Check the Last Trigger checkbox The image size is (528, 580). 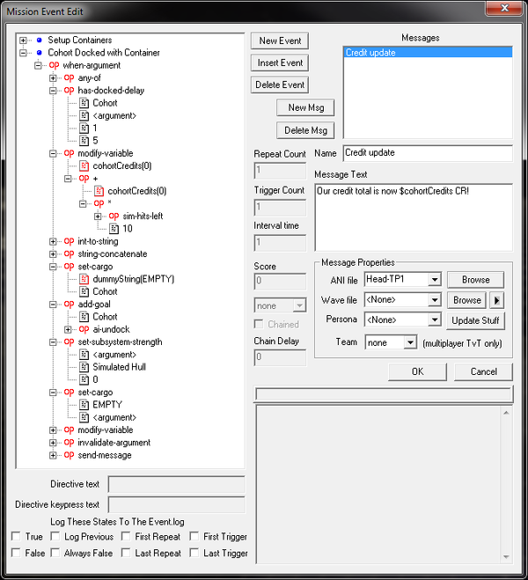click(x=193, y=554)
